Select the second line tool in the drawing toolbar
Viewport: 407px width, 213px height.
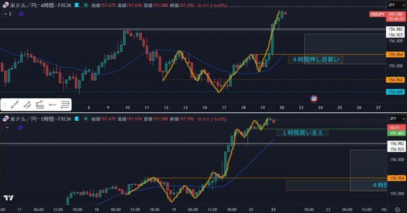27,105
